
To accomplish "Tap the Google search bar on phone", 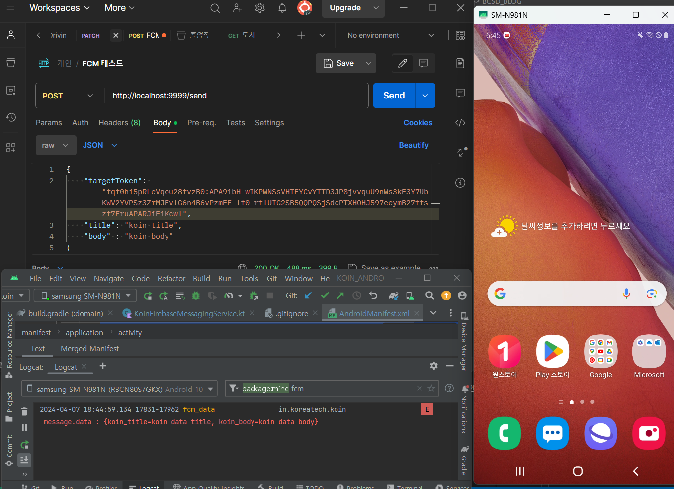I will 577,293.
